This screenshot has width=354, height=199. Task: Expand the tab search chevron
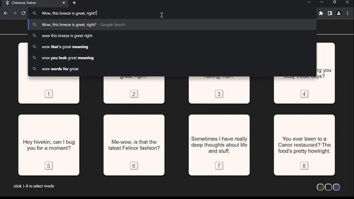click(309, 2)
